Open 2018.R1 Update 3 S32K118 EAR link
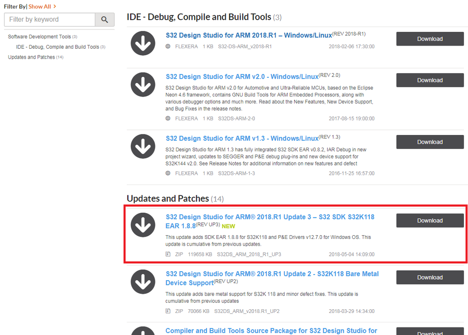 pos(270,221)
